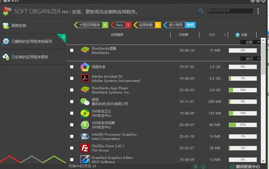
Task: Click the 腾讯科技(深圳)有限公司 publisher text
Action: [x=110, y=104]
